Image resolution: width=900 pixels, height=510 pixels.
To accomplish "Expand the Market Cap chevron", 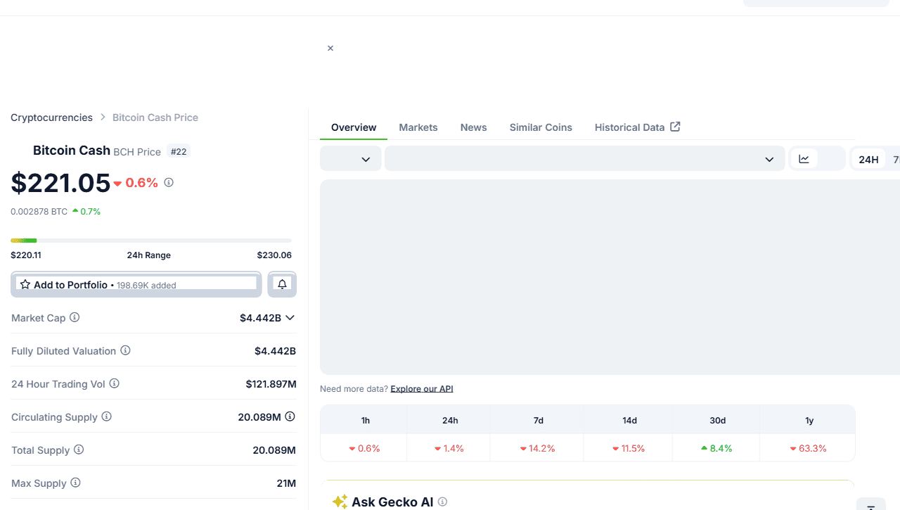I will click(290, 318).
